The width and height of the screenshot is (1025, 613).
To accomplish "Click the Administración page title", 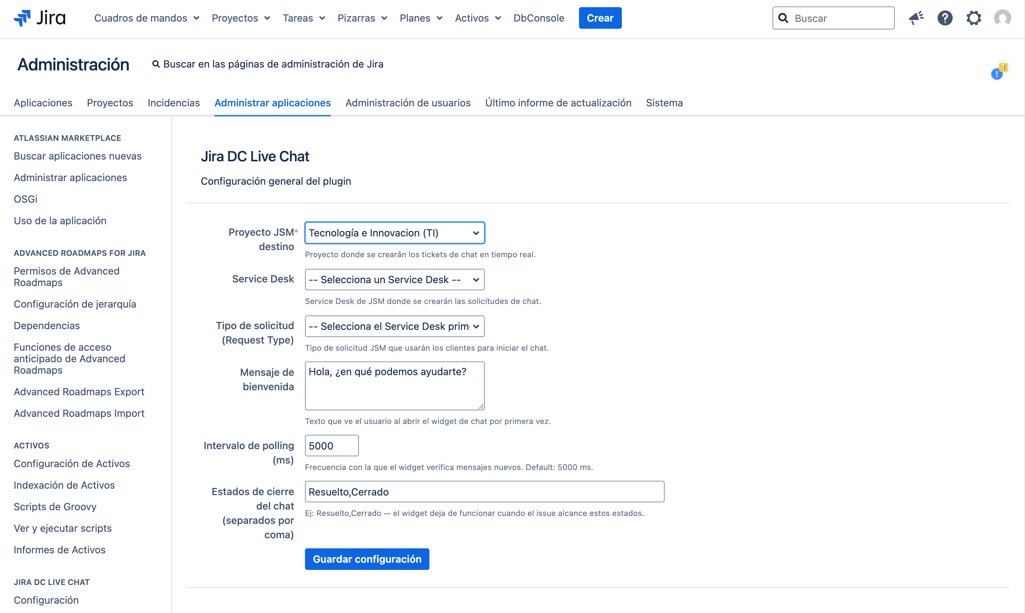I will tap(73, 64).
